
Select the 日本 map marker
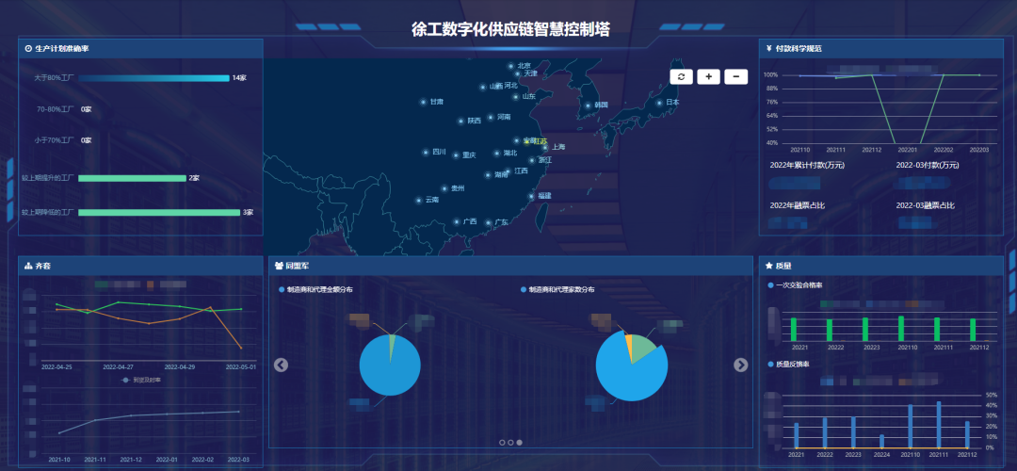pos(659,103)
